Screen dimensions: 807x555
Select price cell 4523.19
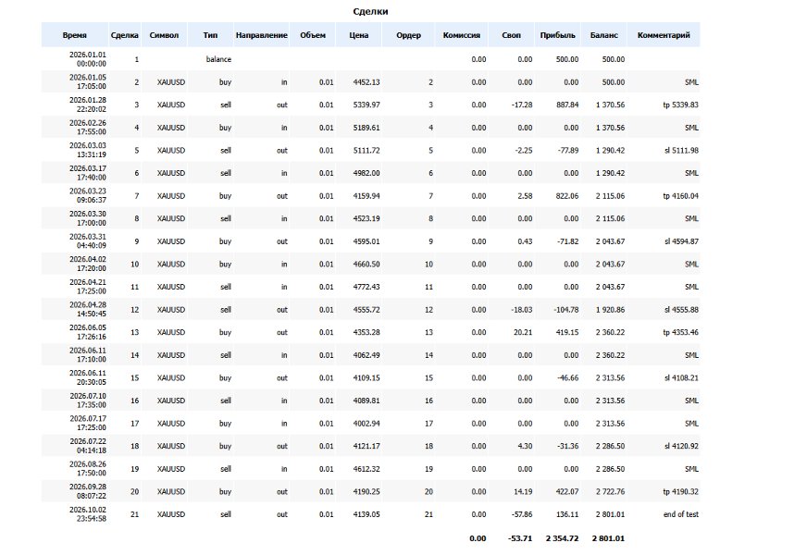[x=366, y=218]
